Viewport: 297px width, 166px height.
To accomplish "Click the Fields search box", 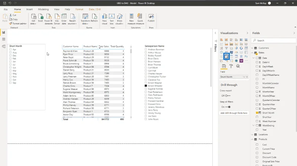I will tap(274, 40).
